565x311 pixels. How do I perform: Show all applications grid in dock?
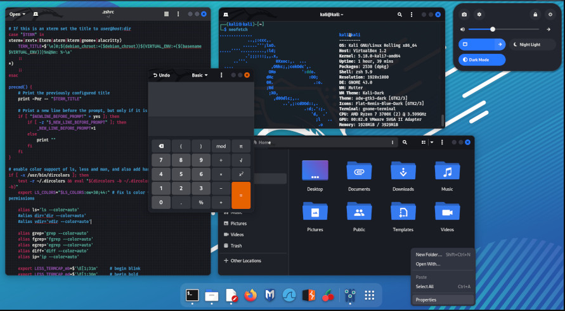click(x=369, y=295)
